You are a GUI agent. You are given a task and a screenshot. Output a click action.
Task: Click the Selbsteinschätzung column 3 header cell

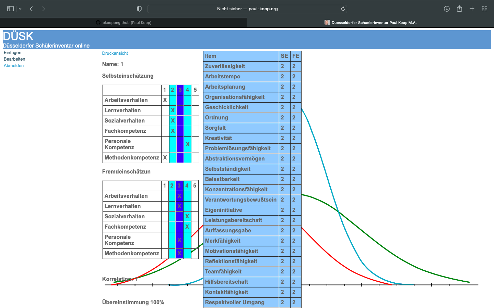click(180, 90)
